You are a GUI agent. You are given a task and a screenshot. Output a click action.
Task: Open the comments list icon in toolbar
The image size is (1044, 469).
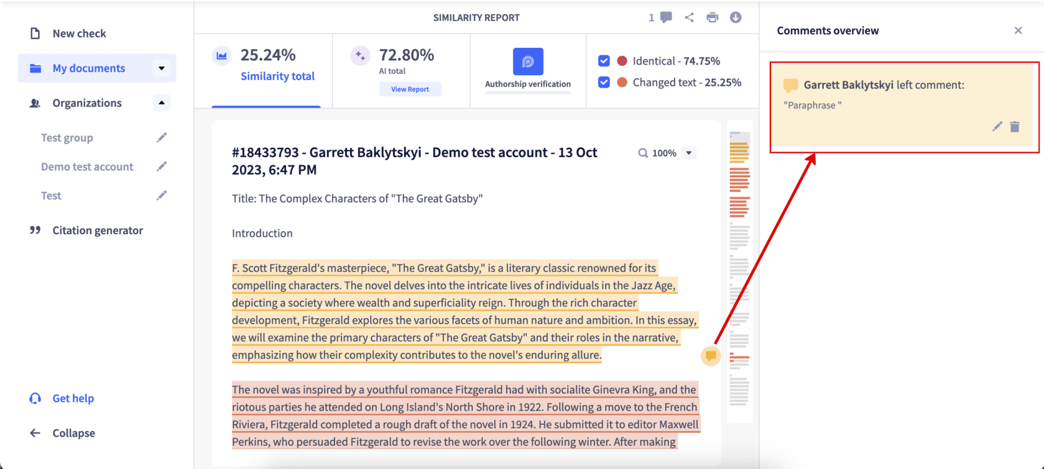(x=665, y=17)
